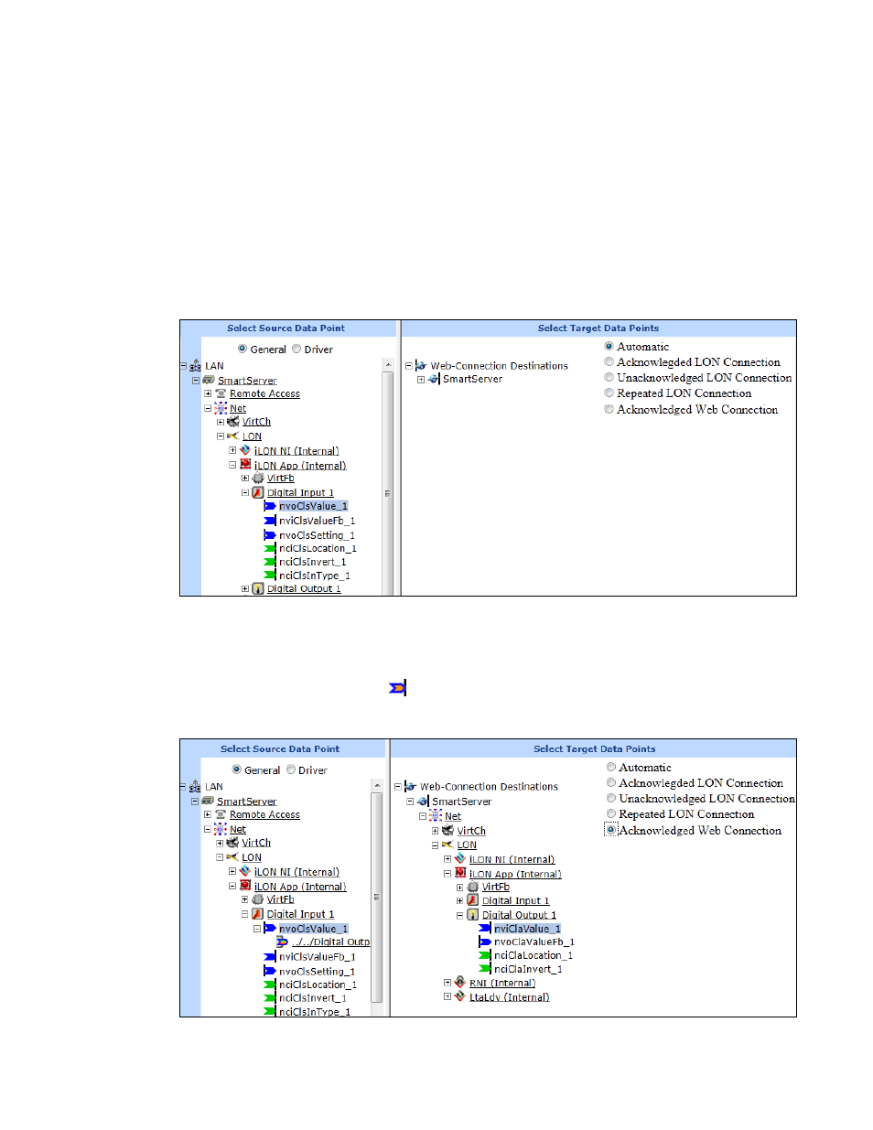Expand Digital Output 1 in upper source tree
The height and width of the screenshot is (1130, 873).
click(x=245, y=588)
